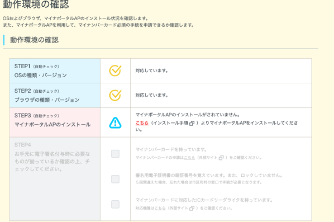This screenshot has height=222, width=334.
Task: Check マイナンバーカードを持っています checkbox
Action: 115,154
